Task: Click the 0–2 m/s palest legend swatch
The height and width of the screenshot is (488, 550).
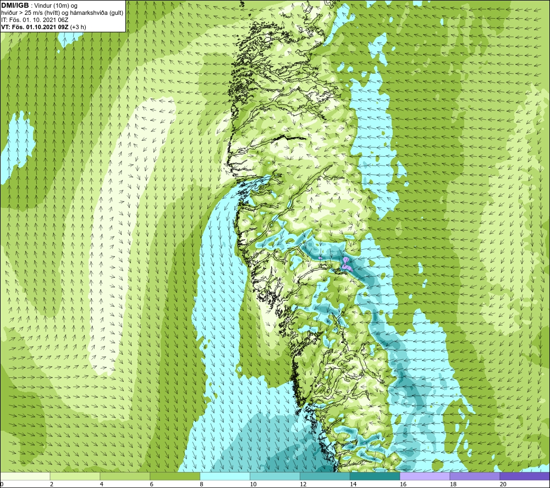Action: point(25,476)
